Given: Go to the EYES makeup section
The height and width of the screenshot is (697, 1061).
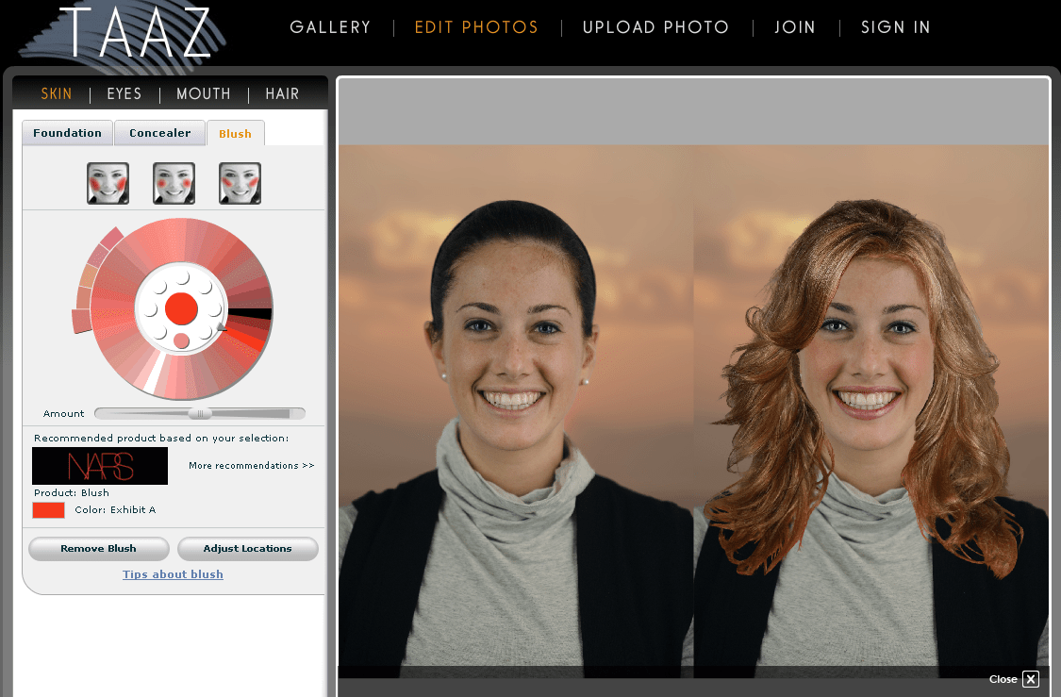Looking at the screenshot, I should point(124,93).
